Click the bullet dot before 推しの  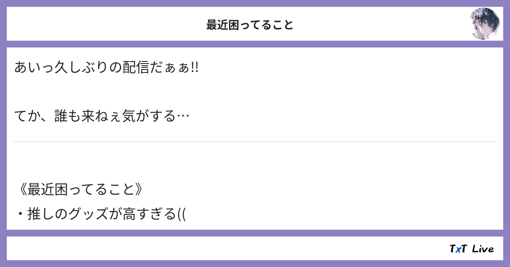20,215
